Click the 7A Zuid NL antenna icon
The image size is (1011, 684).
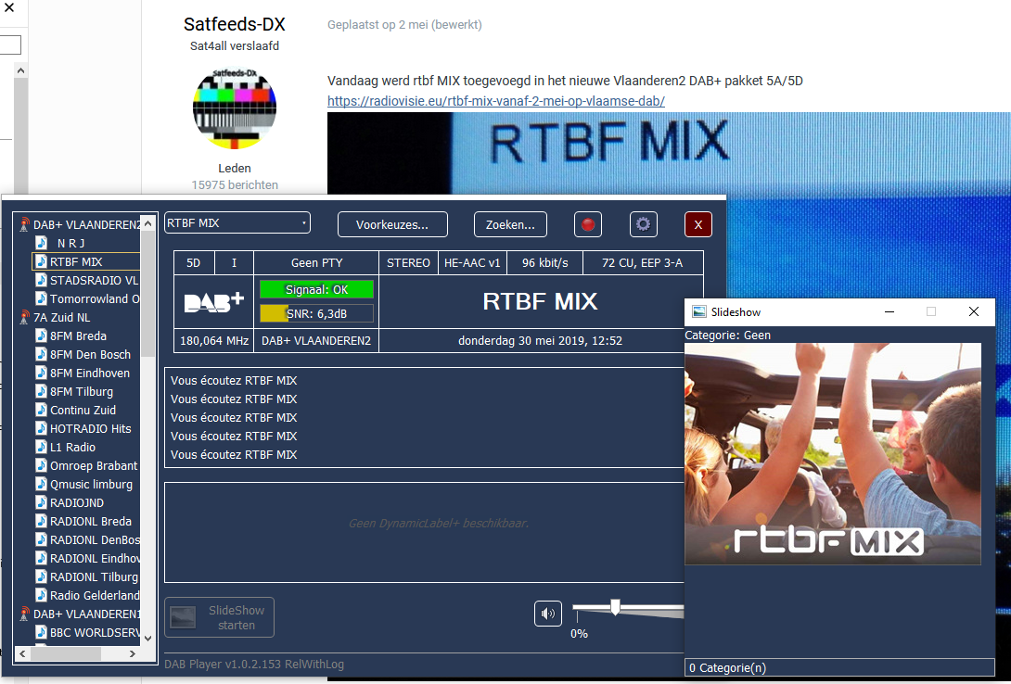[24, 317]
